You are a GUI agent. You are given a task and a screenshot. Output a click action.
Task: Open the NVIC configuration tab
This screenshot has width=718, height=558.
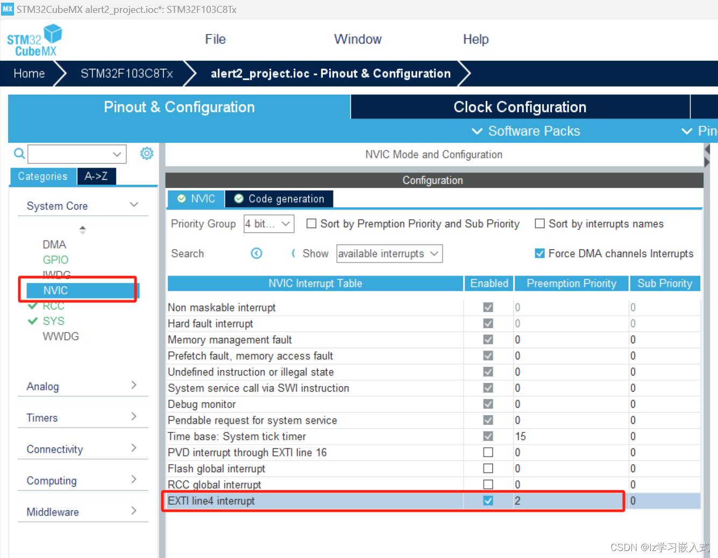coord(196,199)
